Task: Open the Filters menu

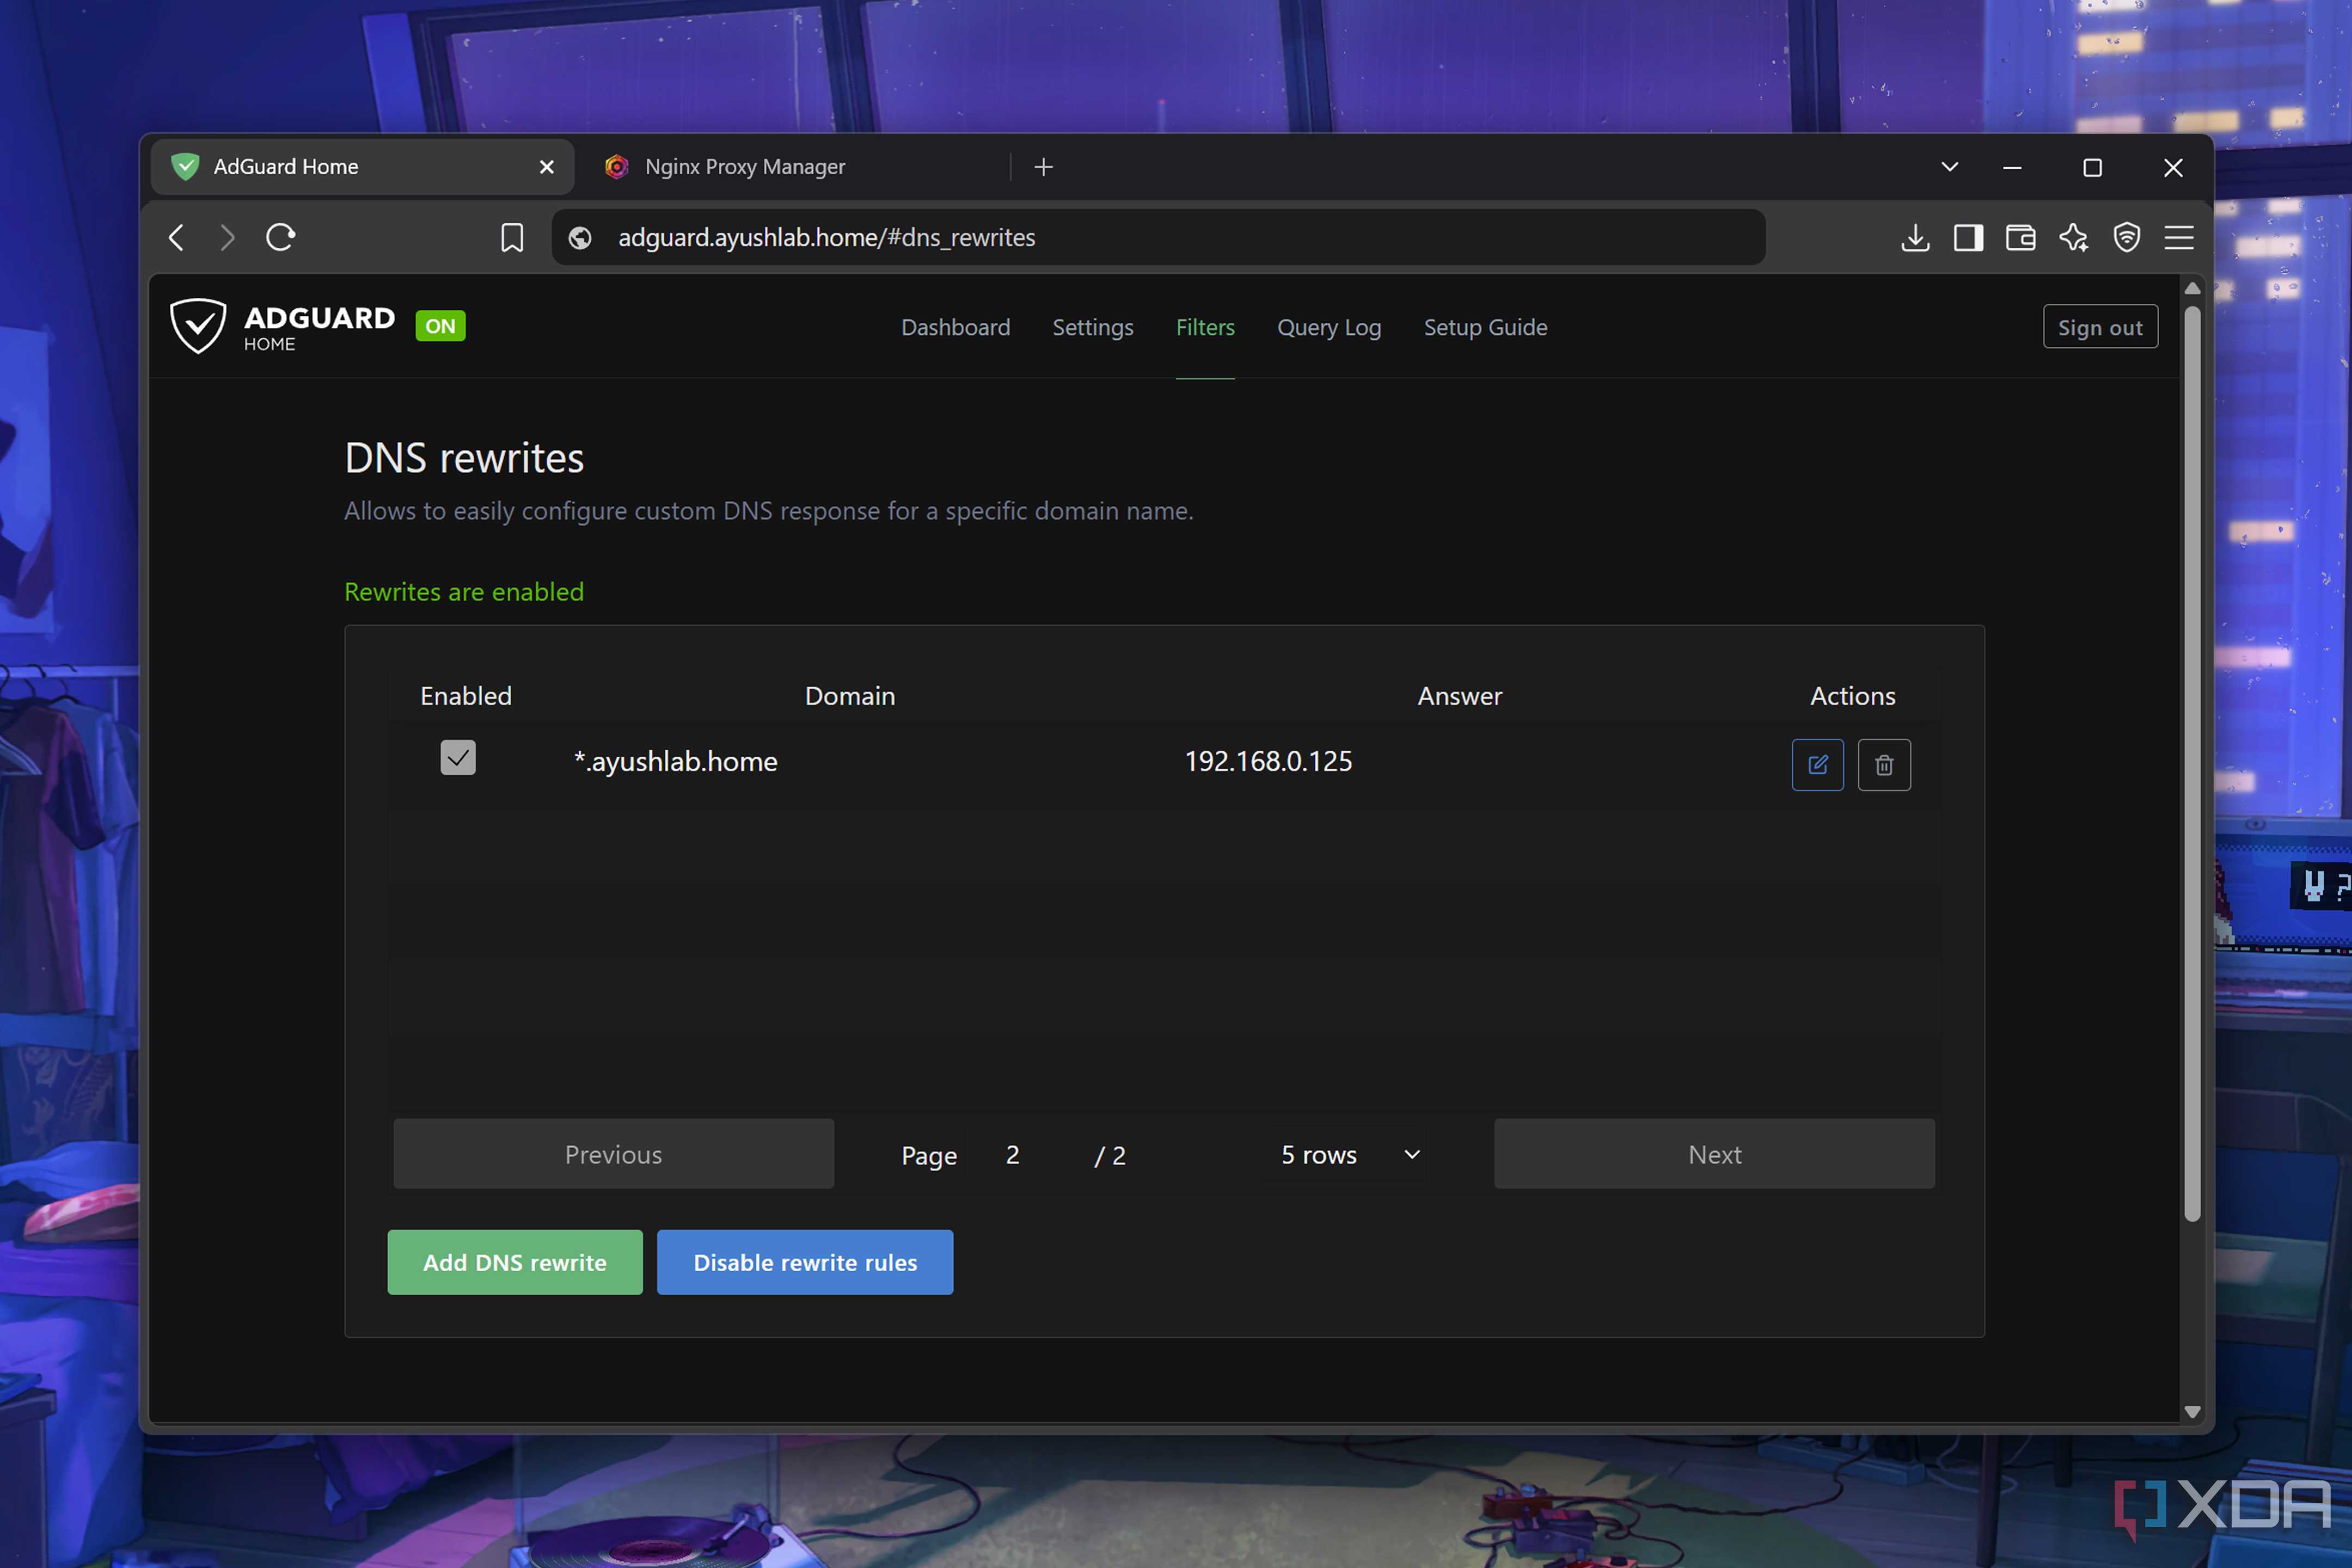Action: click(x=1205, y=328)
